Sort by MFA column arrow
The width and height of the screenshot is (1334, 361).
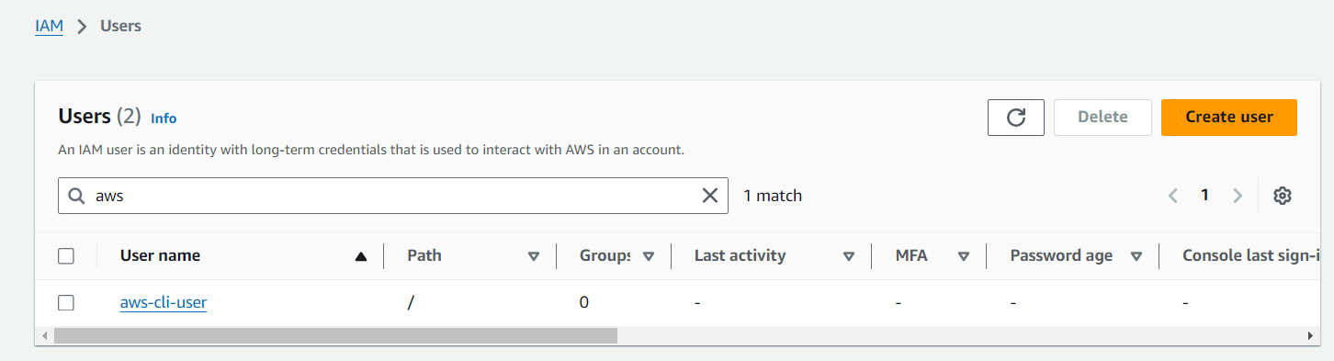(x=964, y=256)
